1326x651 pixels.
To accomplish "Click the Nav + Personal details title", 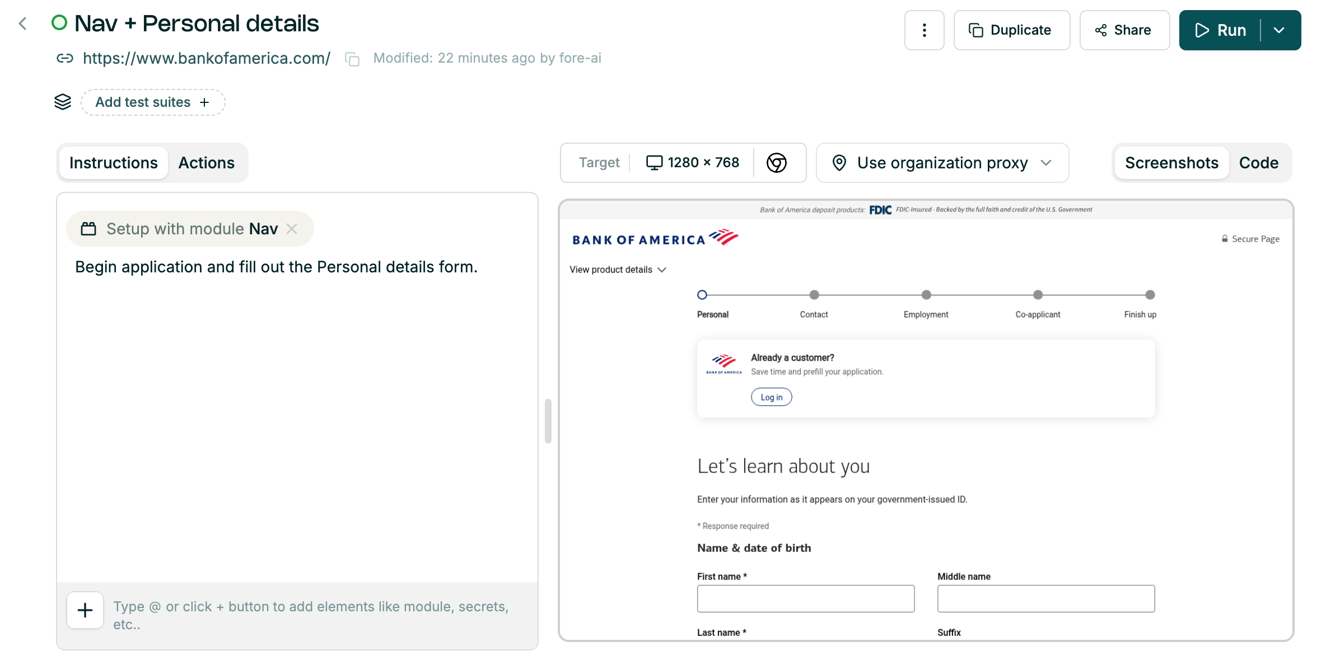I will click(x=197, y=23).
